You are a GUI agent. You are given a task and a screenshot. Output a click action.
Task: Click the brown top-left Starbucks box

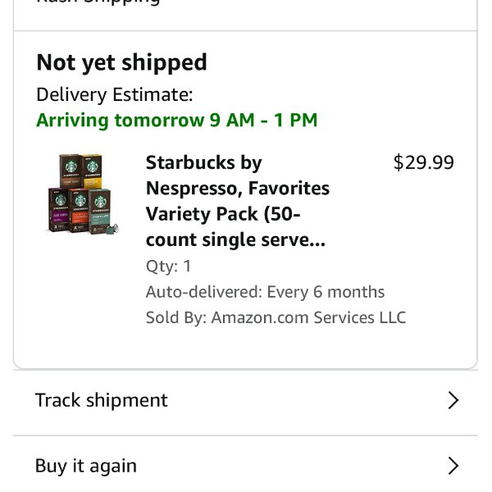point(71,171)
